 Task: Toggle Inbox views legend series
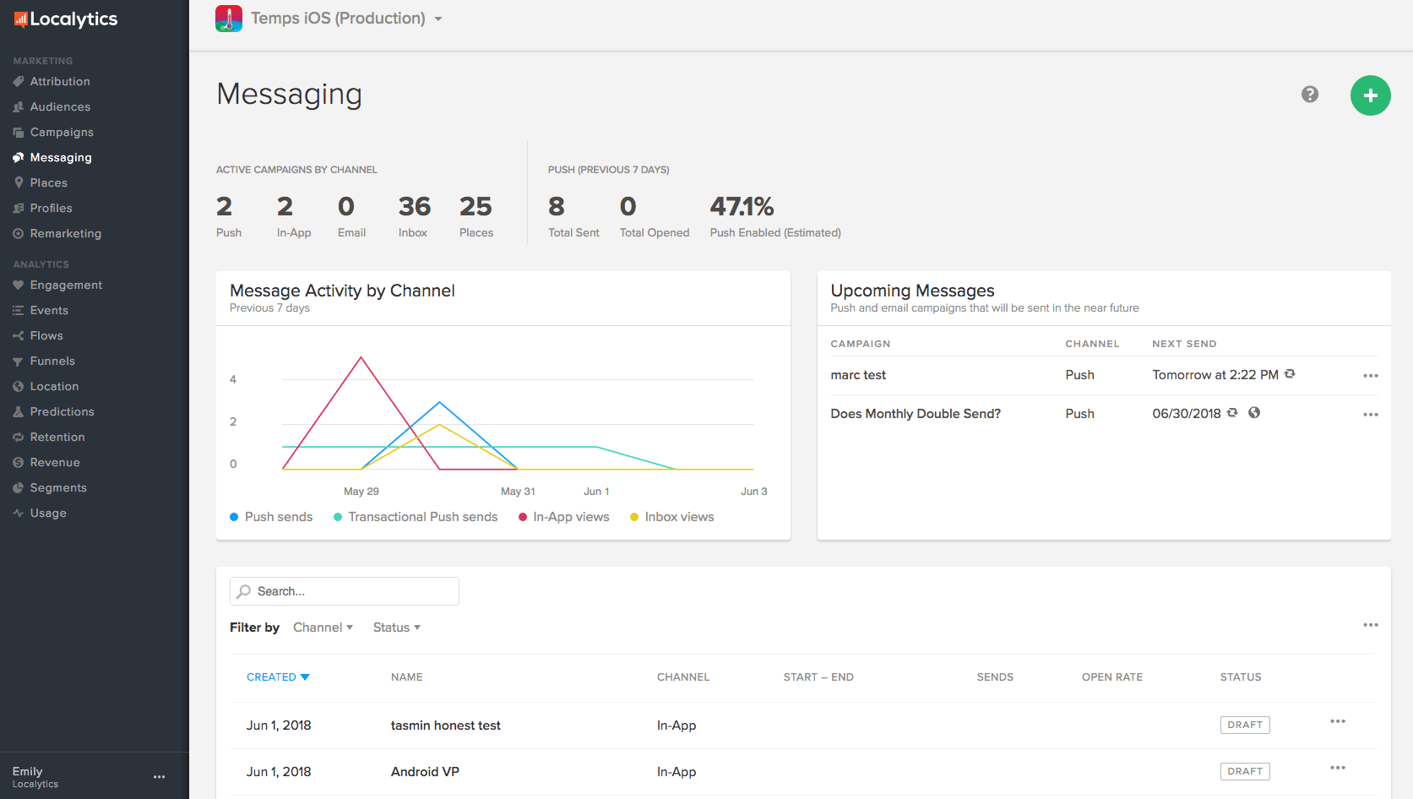(671, 517)
